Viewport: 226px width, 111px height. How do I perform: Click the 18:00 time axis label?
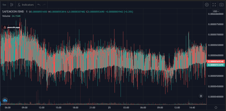click(x=75, y=108)
